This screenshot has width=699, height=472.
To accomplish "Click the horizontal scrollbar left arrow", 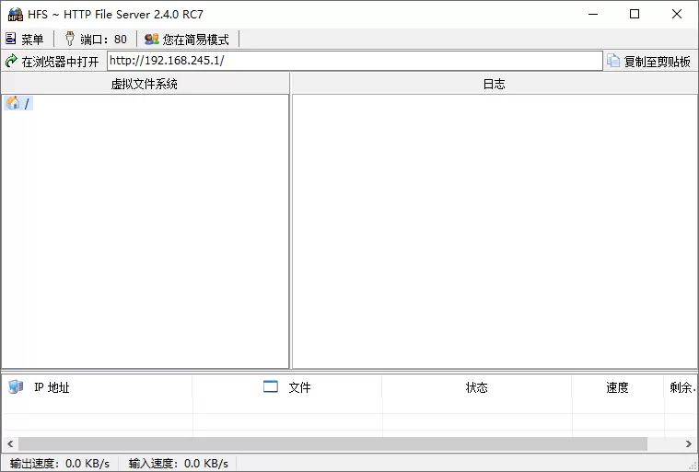I will (10, 443).
